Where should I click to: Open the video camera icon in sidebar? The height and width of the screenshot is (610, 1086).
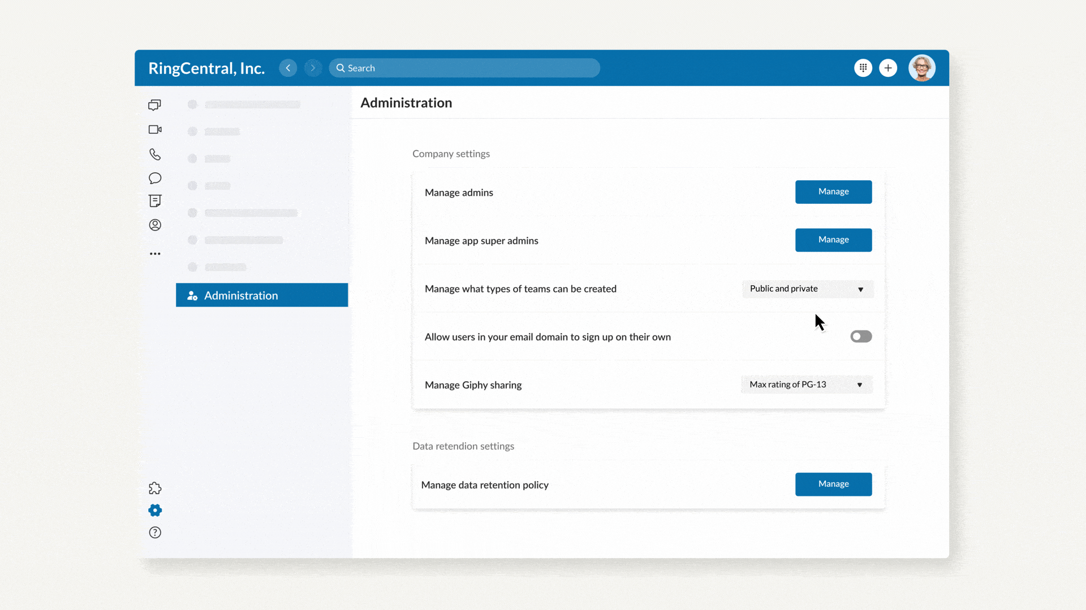pos(154,129)
